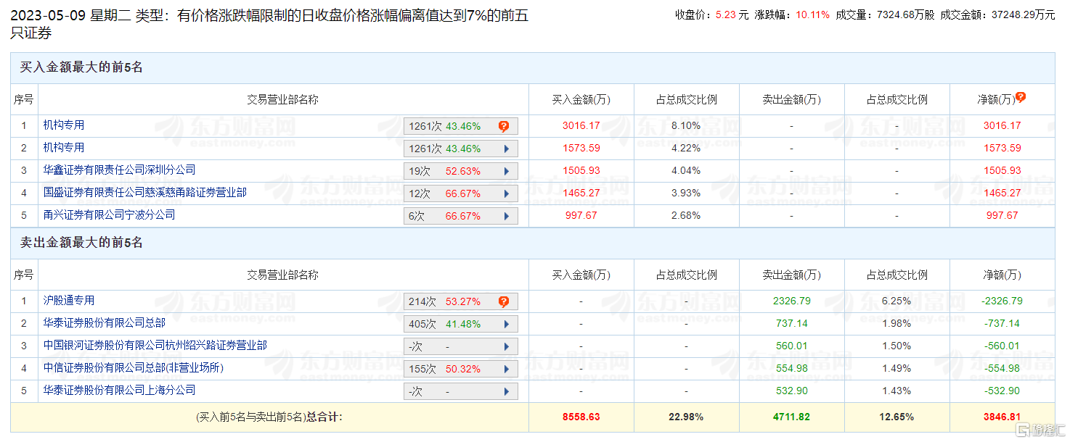Click the help icon beside 净额(万) header
Image resolution: width=1070 pixels, height=442 pixels.
[1021, 97]
